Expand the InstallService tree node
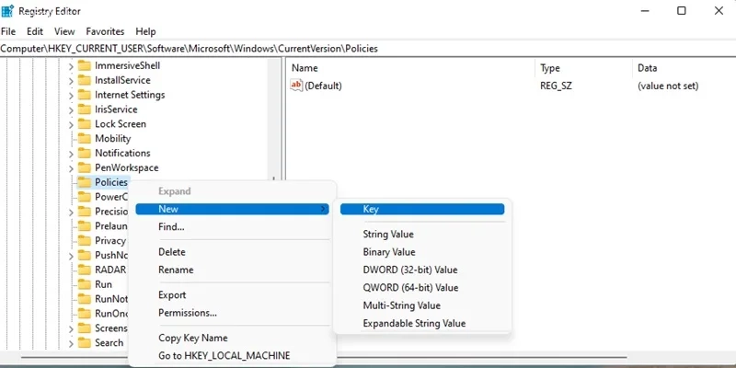The width and height of the screenshot is (736, 368). pyautogui.click(x=71, y=80)
